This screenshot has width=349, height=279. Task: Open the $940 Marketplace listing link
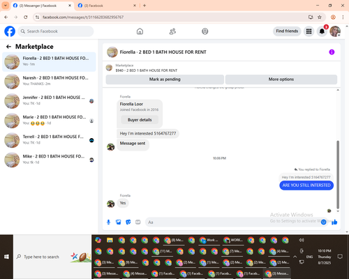(x=147, y=70)
